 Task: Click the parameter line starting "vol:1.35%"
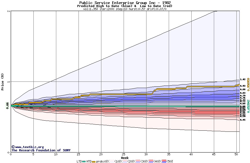(x=125, y=9)
